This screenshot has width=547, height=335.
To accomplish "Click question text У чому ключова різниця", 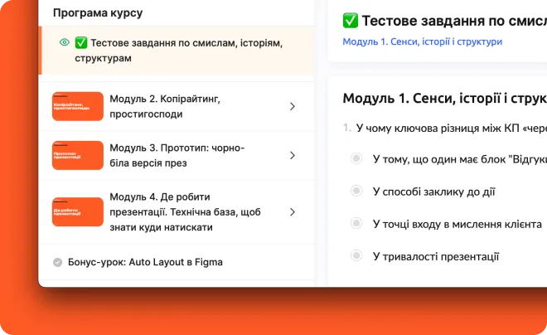I will click(x=451, y=128).
